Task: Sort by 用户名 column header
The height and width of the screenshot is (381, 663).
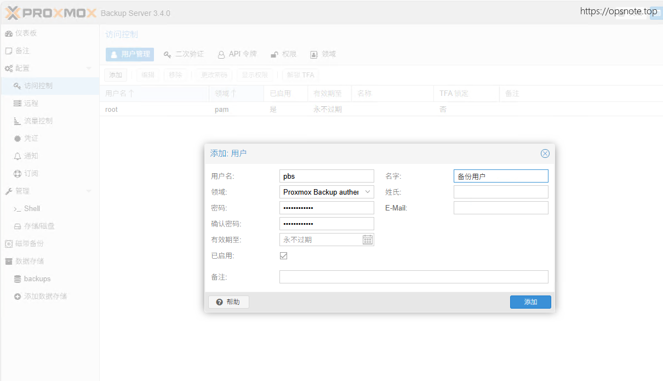Action: (x=154, y=94)
